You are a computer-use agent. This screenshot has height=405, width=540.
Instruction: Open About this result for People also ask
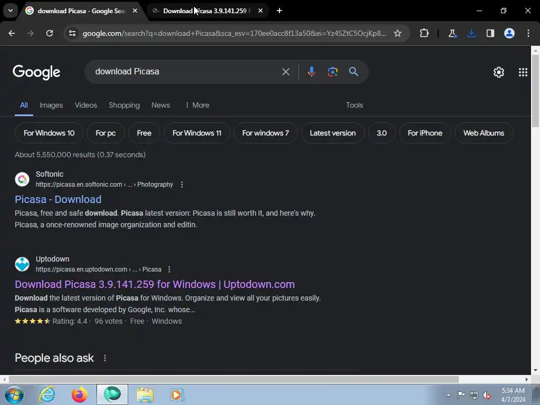click(x=105, y=358)
